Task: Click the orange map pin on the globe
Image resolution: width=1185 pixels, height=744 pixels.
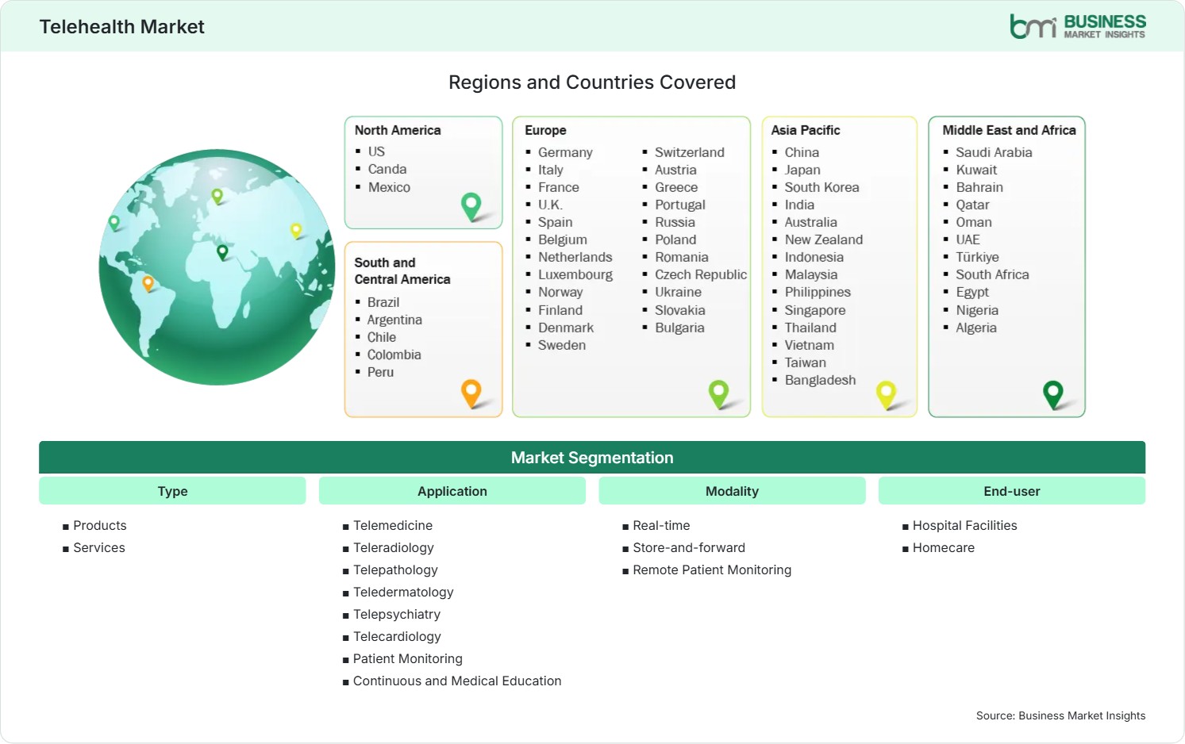Action: [x=148, y=283]
